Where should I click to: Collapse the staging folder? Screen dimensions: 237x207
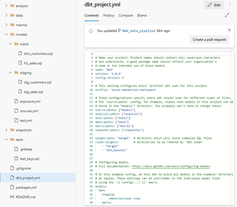[10, 73]
